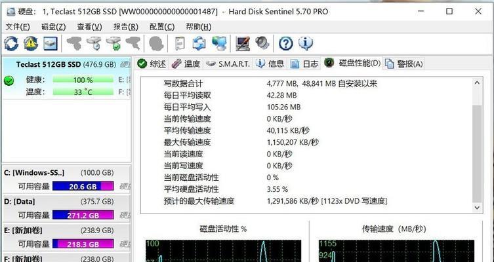Click the 最大传输速度 row label
Image resolution: width=494 pixels, height=262 pixels.
(x=187, y=143)
